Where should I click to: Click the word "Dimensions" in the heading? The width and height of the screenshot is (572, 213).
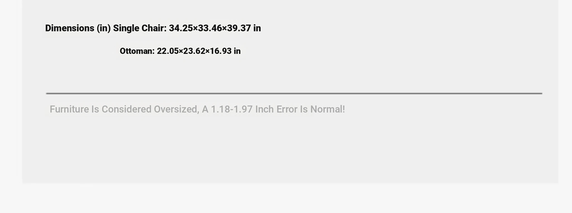[x=70, y=28]
